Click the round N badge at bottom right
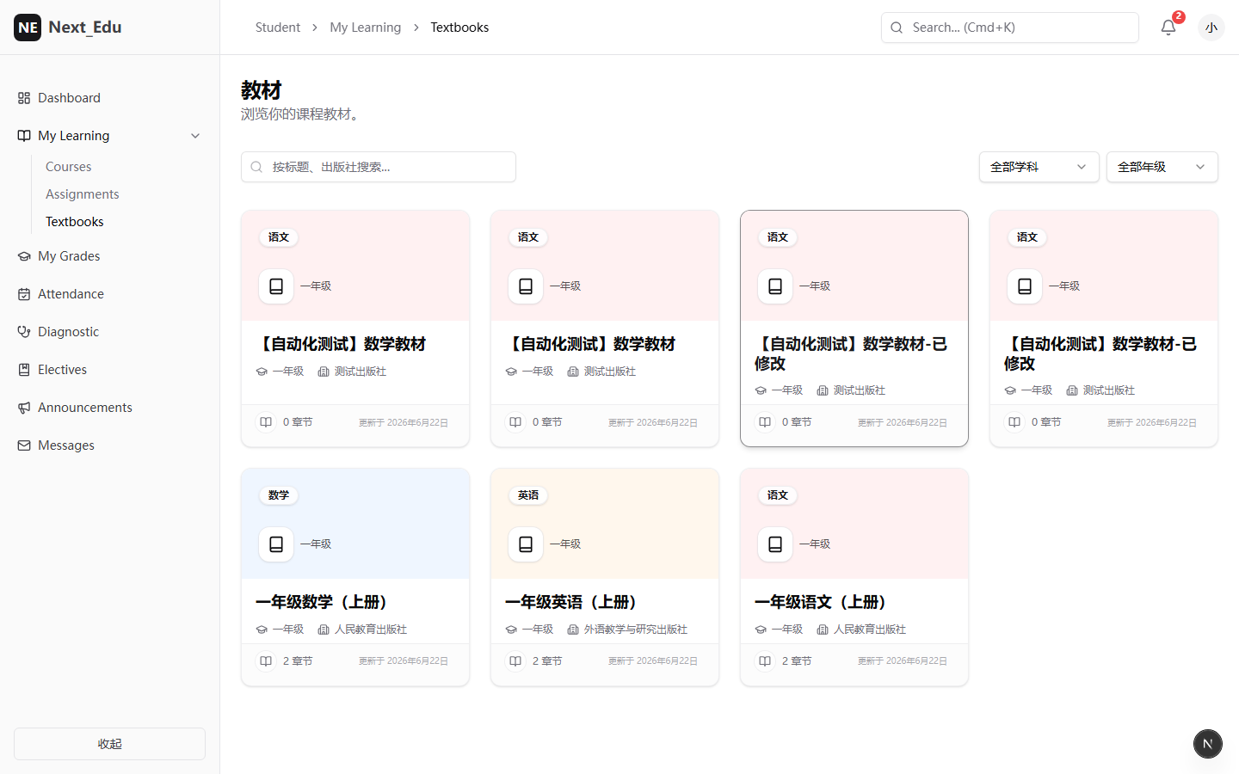The height and width of the screenshot is (774, 1239). coord(1208,744)
